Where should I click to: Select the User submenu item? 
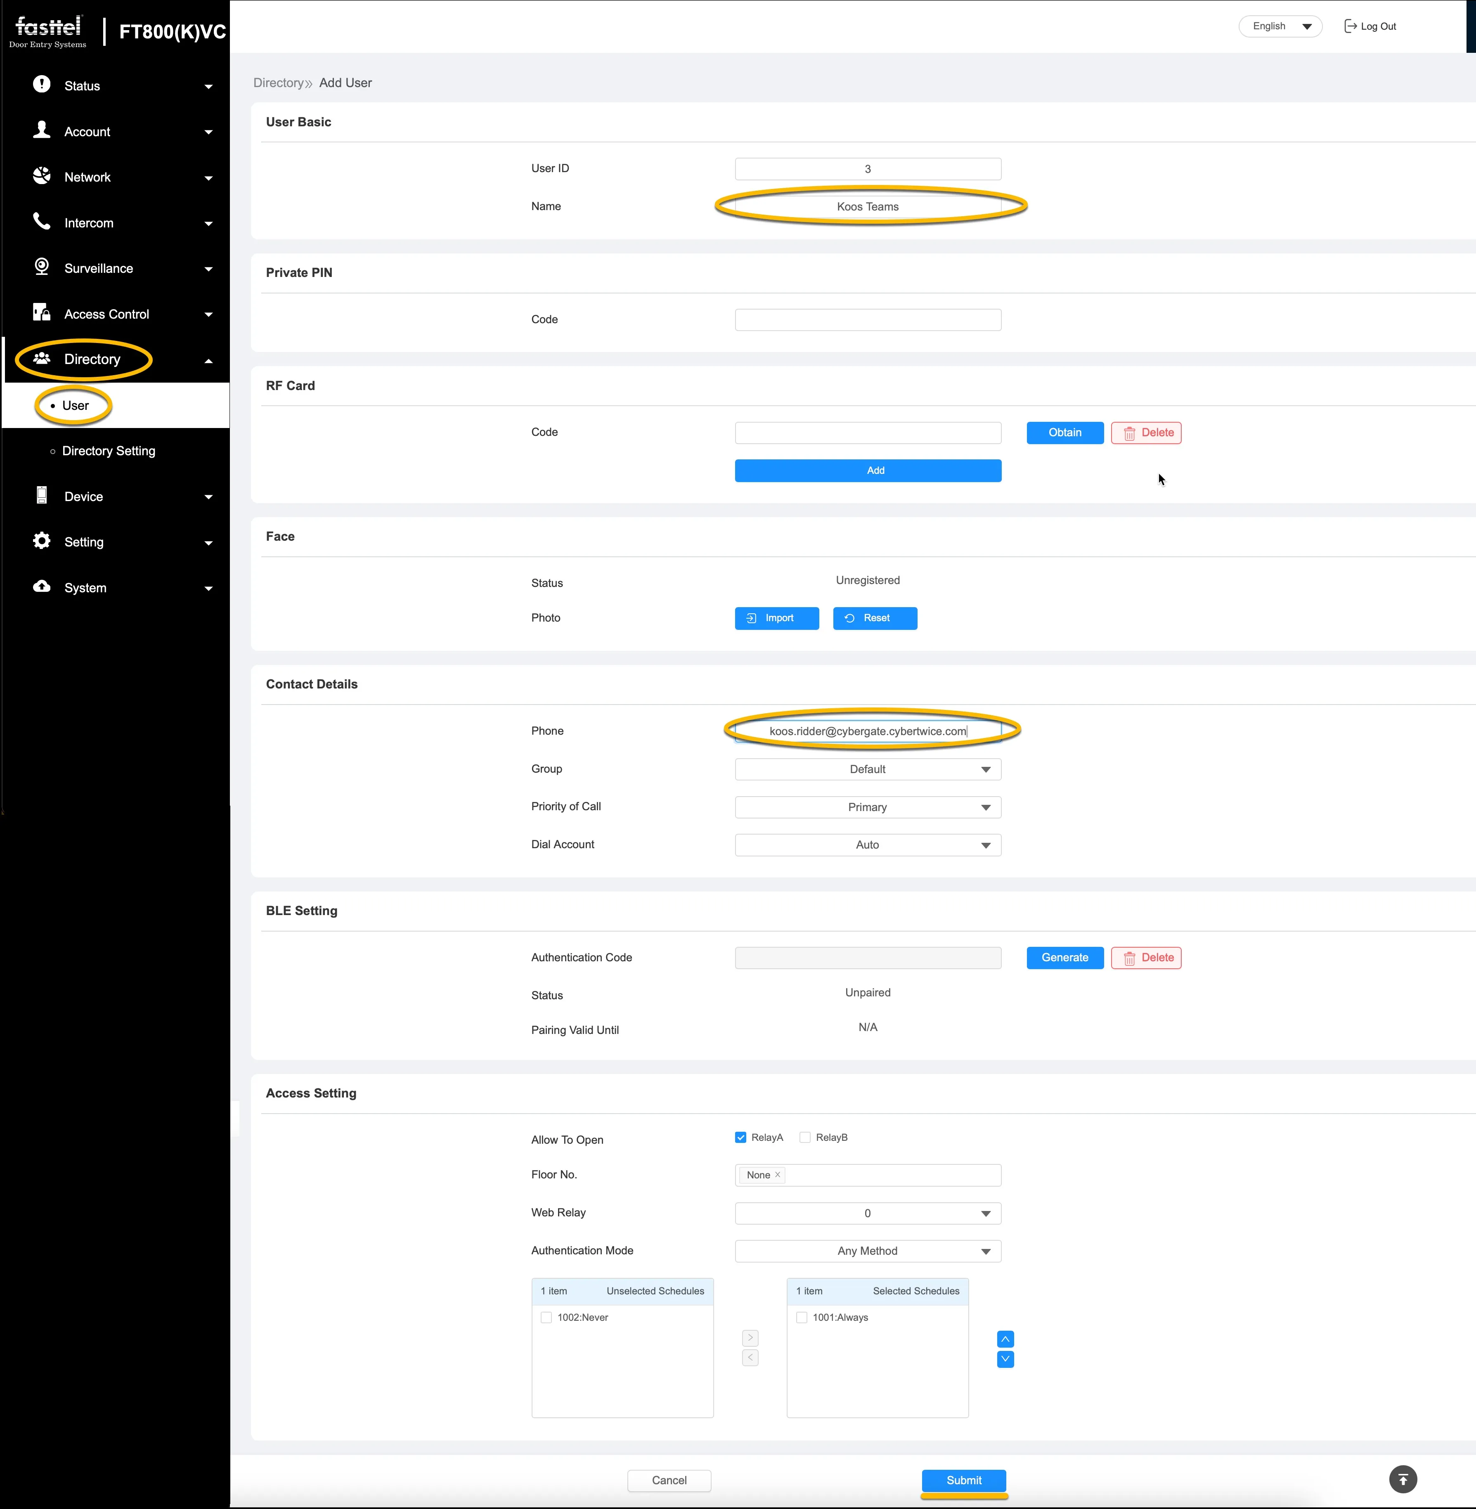click(x=116, y=405)
